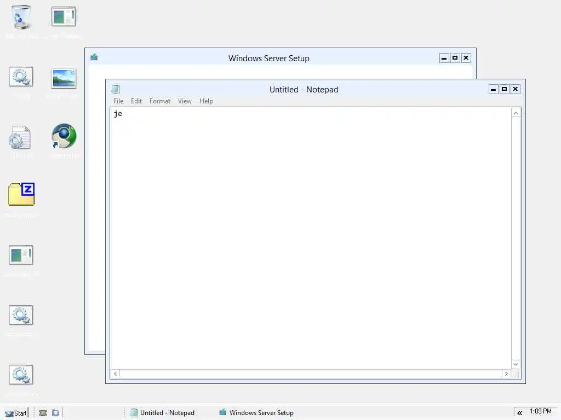This screenshot has height=420, width=561.
Task: Open Notepad's Help menu
Action: tap(206, 101)
